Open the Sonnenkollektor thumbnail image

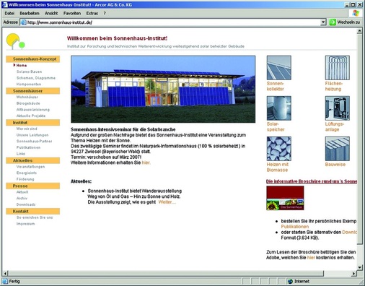(x=278, y=68)
